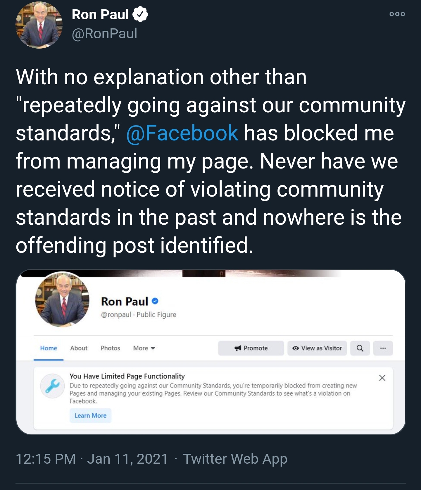Image resolution: width=421 pixels, height=490 pixels.
Task: Open the tweet timestamp 12:15 PM link
Action: click(x=45, y=459)
